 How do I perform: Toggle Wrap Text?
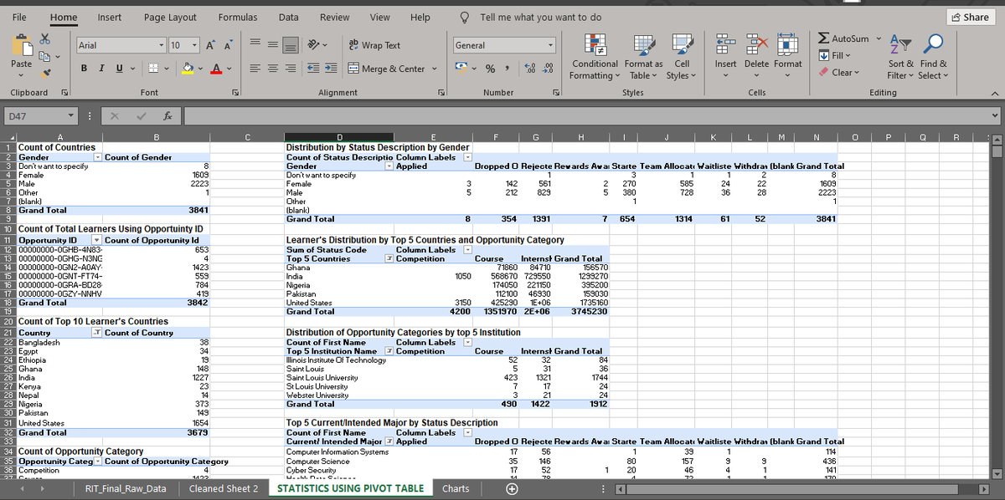click(374, 45)
